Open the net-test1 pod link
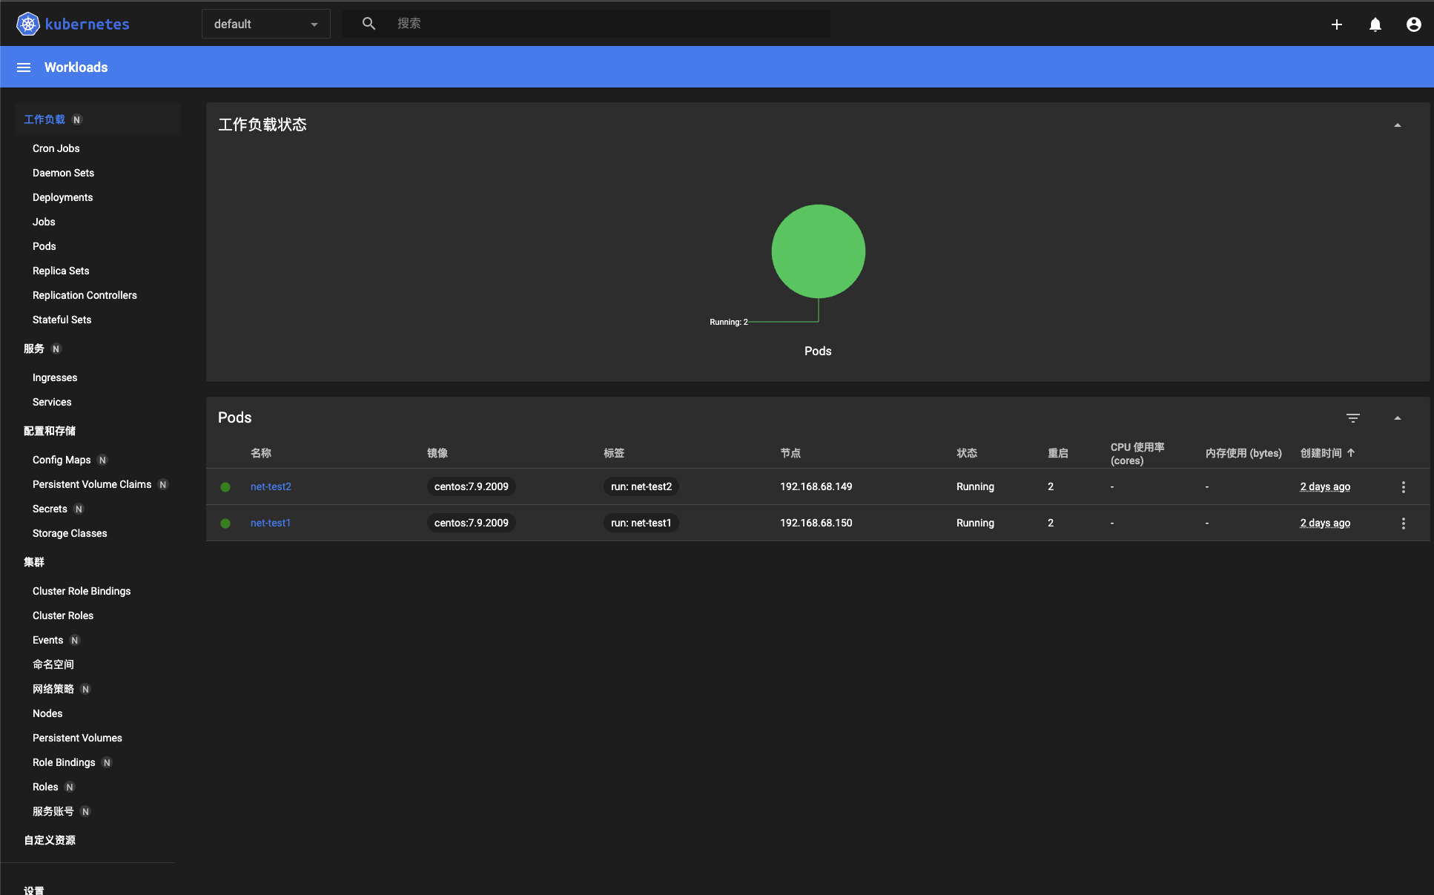1434x895 pixels. tap(271, 524)
